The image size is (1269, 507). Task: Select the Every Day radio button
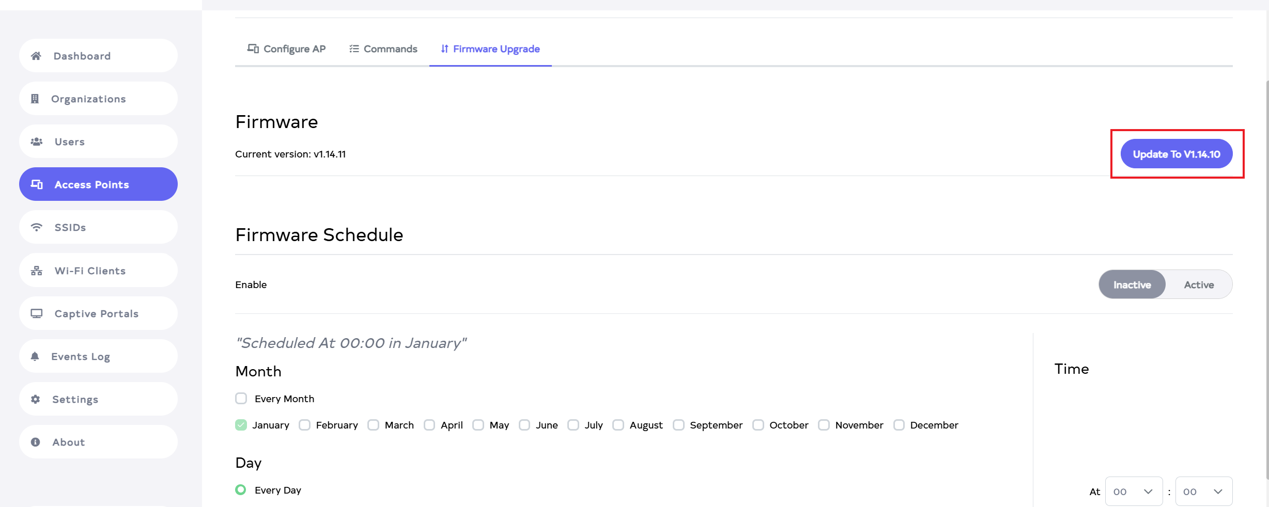click(241, 490)
